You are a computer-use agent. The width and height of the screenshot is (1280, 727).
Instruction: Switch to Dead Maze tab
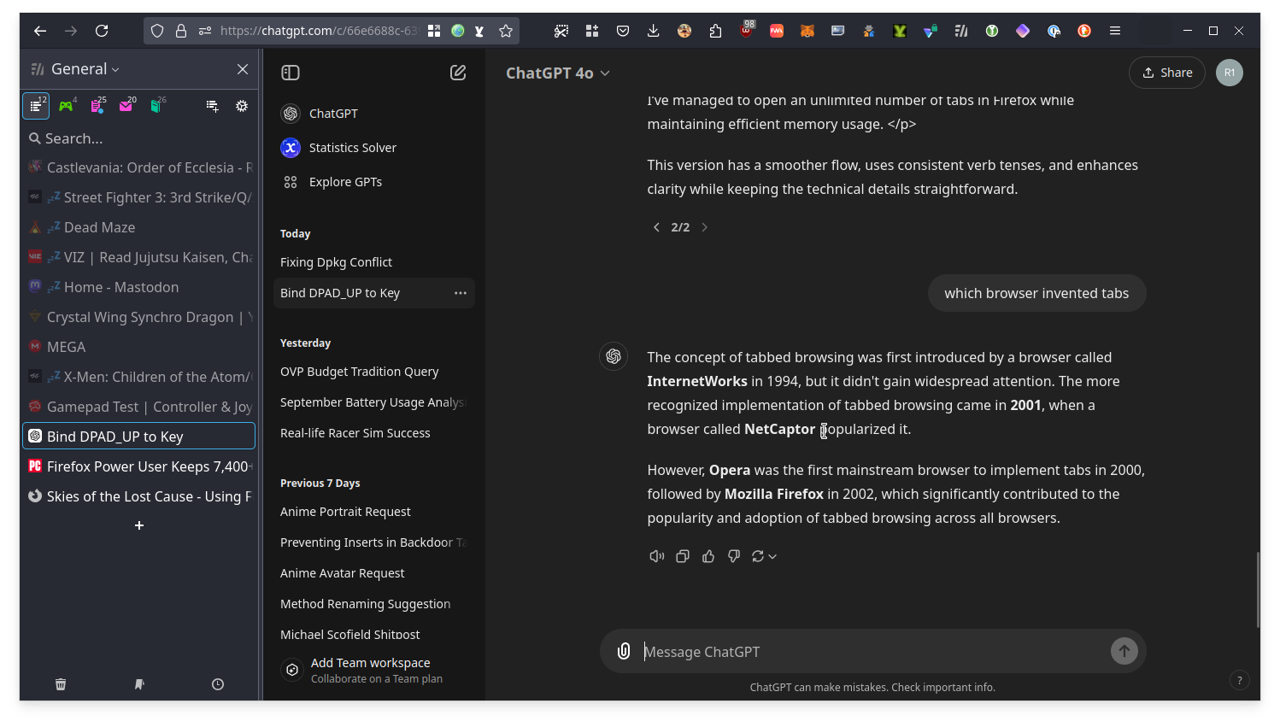[139, 227]
